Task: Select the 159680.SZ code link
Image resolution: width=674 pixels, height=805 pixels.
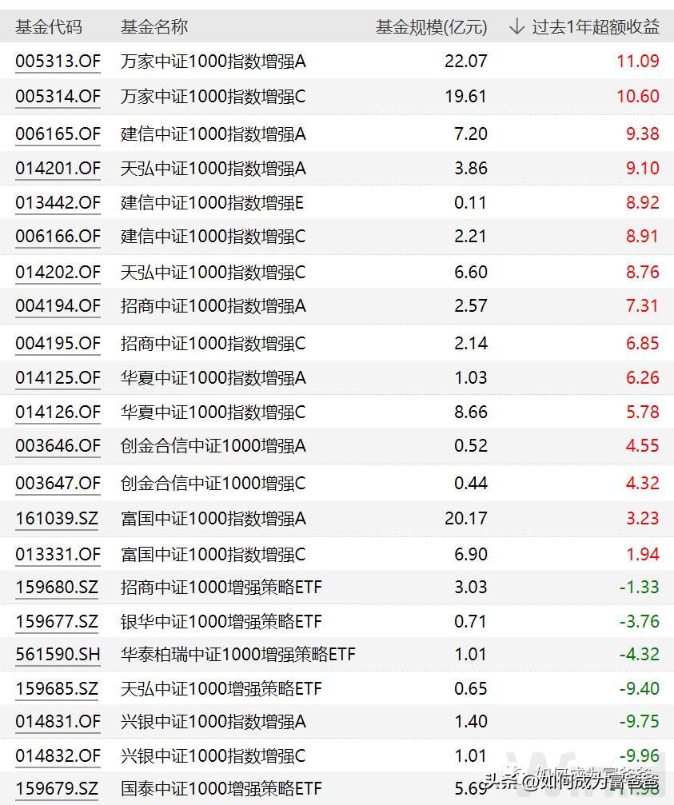Action: click(57, 587)
